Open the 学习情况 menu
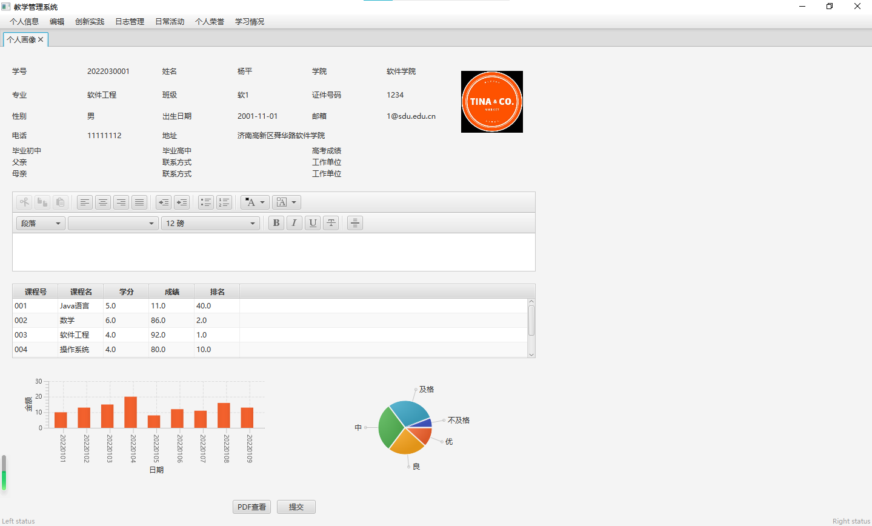Screen dimensions: 872x526 pos(250,22)
